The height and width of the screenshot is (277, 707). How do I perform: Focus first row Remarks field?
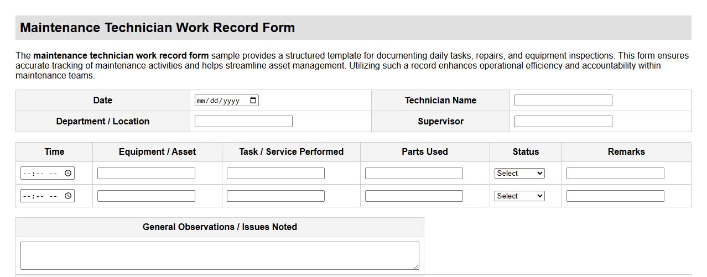[615, 173]
